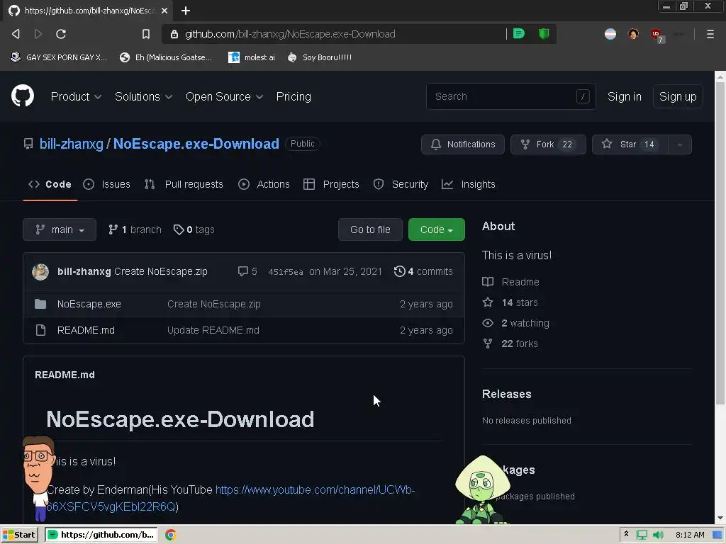Click the browser forward arrow
Image resolution: width=726 pixels, height=544 pixels.
point(38,34)
